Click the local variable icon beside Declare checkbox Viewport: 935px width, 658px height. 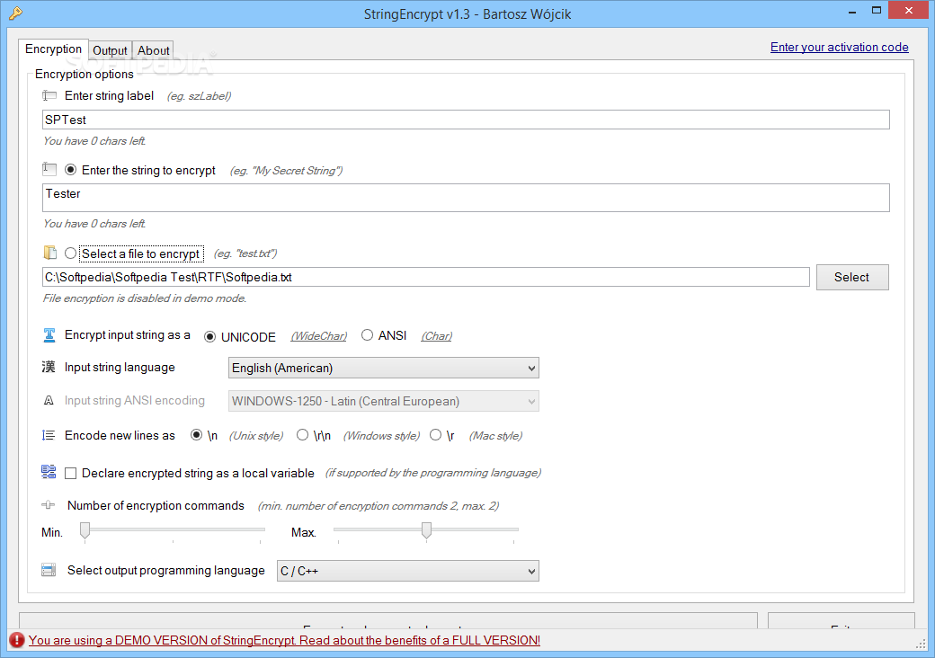click(x=49, y=472)
